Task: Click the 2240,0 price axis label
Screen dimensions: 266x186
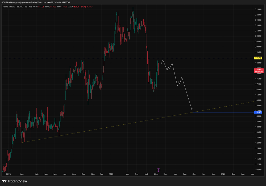Action: click(x=258, y=15)
